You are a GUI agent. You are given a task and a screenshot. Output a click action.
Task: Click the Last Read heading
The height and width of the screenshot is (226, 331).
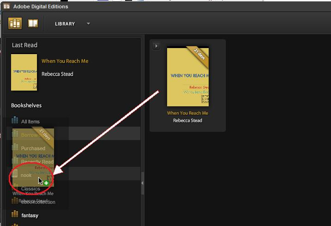point(25,45)
